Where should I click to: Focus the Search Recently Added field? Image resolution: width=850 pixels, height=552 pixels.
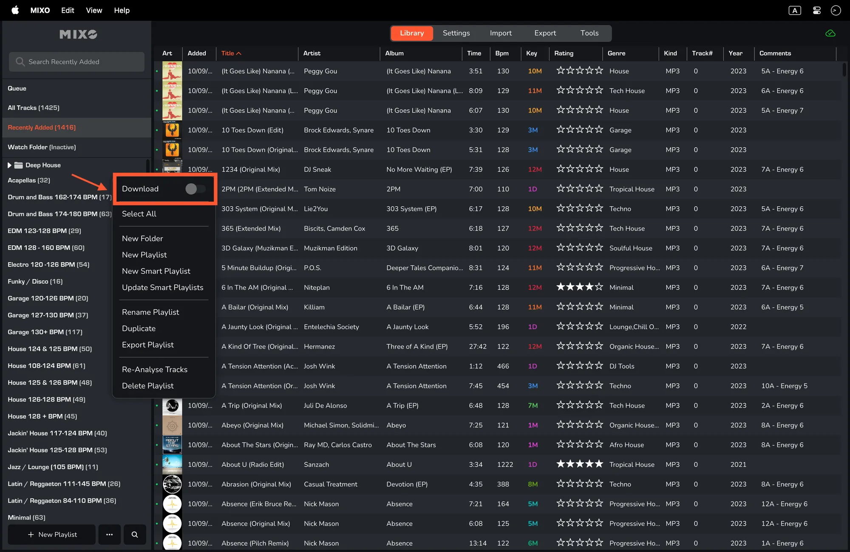[x=76, y=62]
